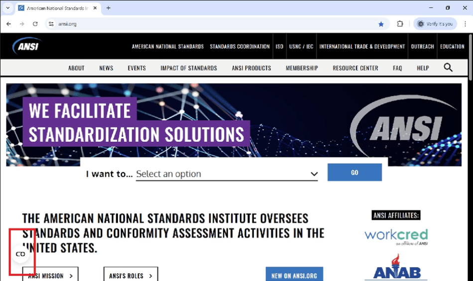The width and height of the screenshot is (473, 281).
Task: Click the browser back arrow
Action: coord(8,24)
